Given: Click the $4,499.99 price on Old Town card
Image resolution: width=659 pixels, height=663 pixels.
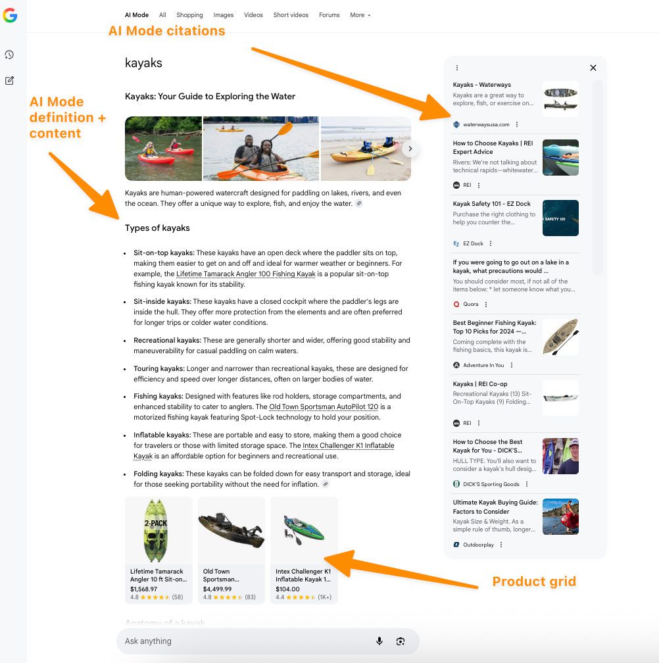Looking at the screenshot, I should (217, 589).
